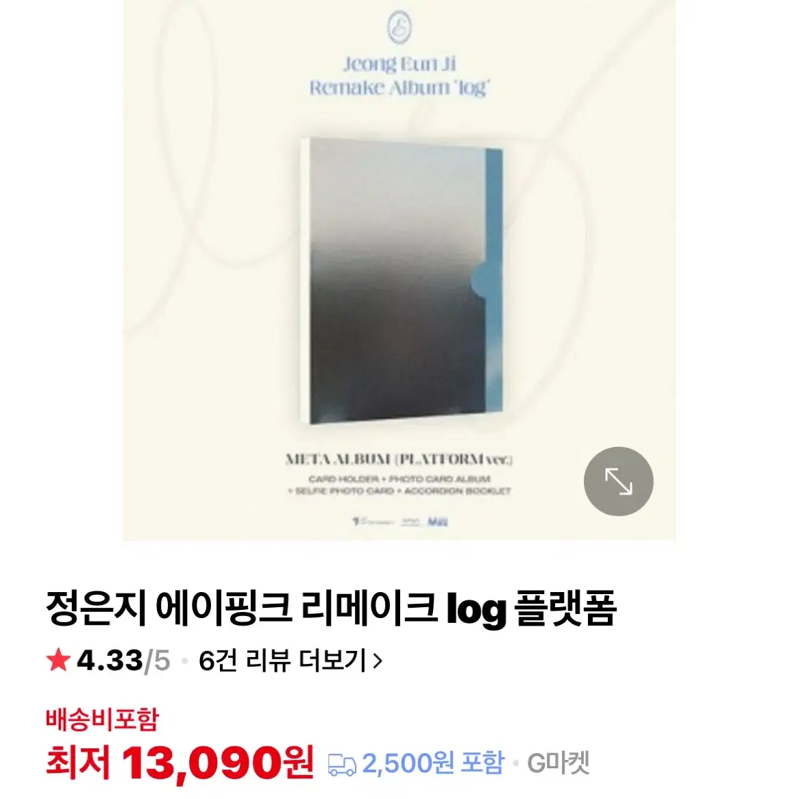This screenshot has width=799, height=799.
Task: Click the META ALBUM PLATFORM ver. caption
Action: (x=399, y=460)
